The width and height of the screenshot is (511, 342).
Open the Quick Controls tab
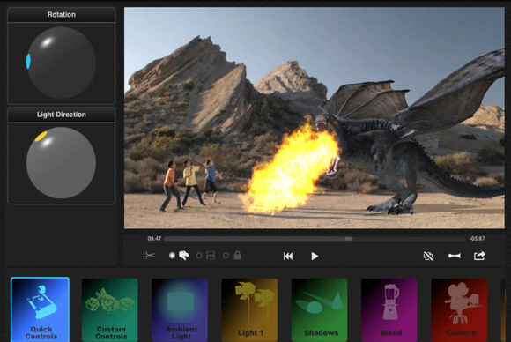pyautogui.click(x=40, y=309)
